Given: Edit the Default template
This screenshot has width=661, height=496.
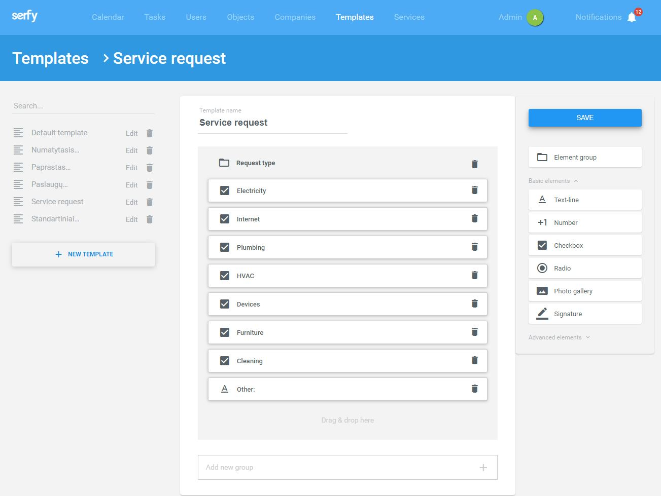Looking at the screenshot, I should coord(131,133).
